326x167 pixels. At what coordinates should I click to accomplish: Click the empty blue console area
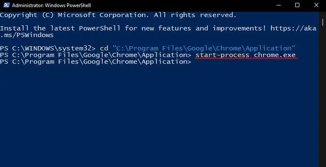pyautogui.click(x=158, y=117)
